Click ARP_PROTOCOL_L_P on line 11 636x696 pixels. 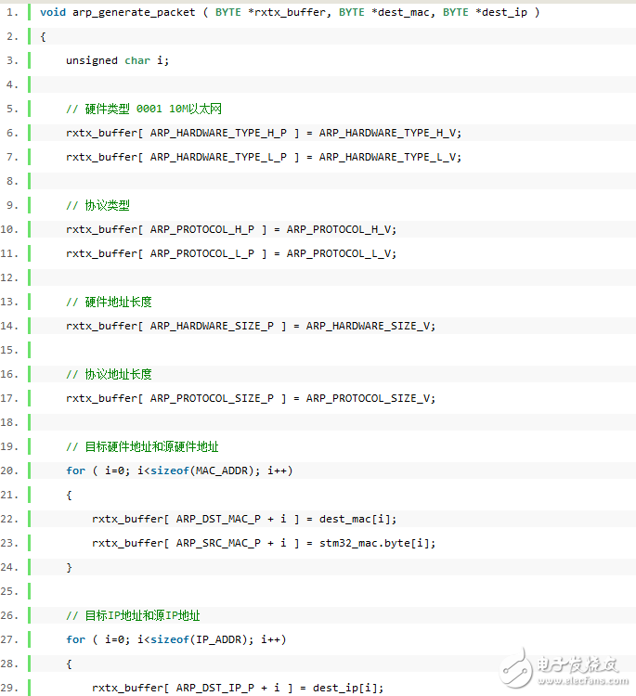pos(202,253)
